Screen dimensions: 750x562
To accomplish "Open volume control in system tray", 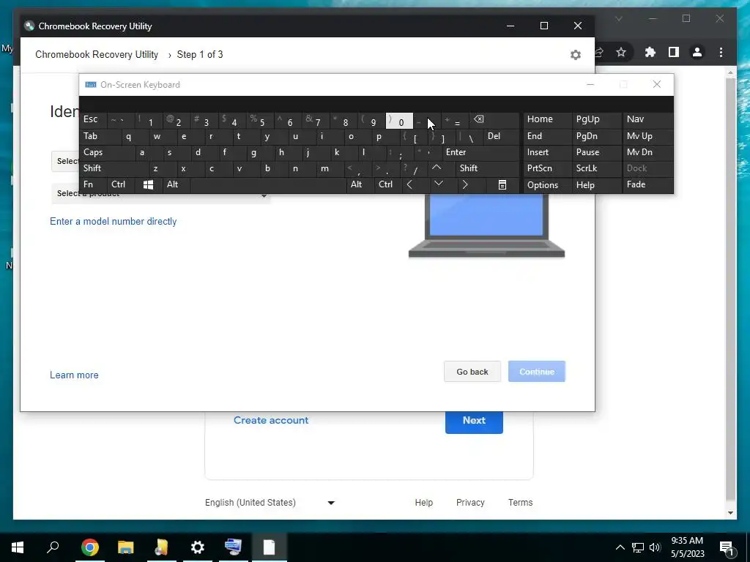I will pos(655,547).
